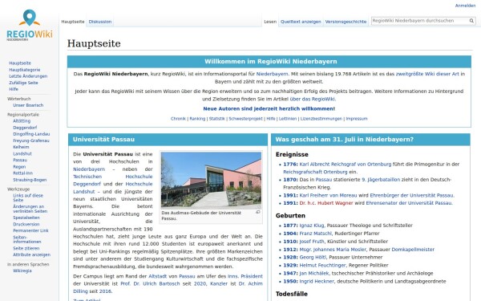Switch to the Diskussion tab
481x301 pixels.
(100, 22)
